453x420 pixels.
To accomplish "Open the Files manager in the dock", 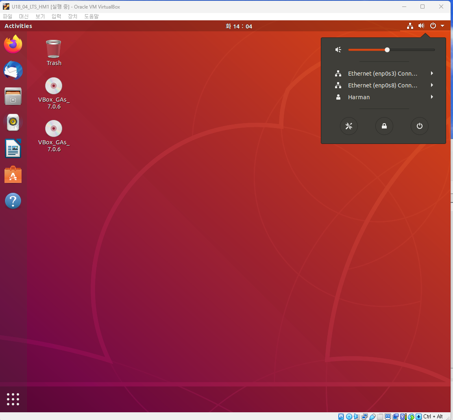I will [13, 96].
